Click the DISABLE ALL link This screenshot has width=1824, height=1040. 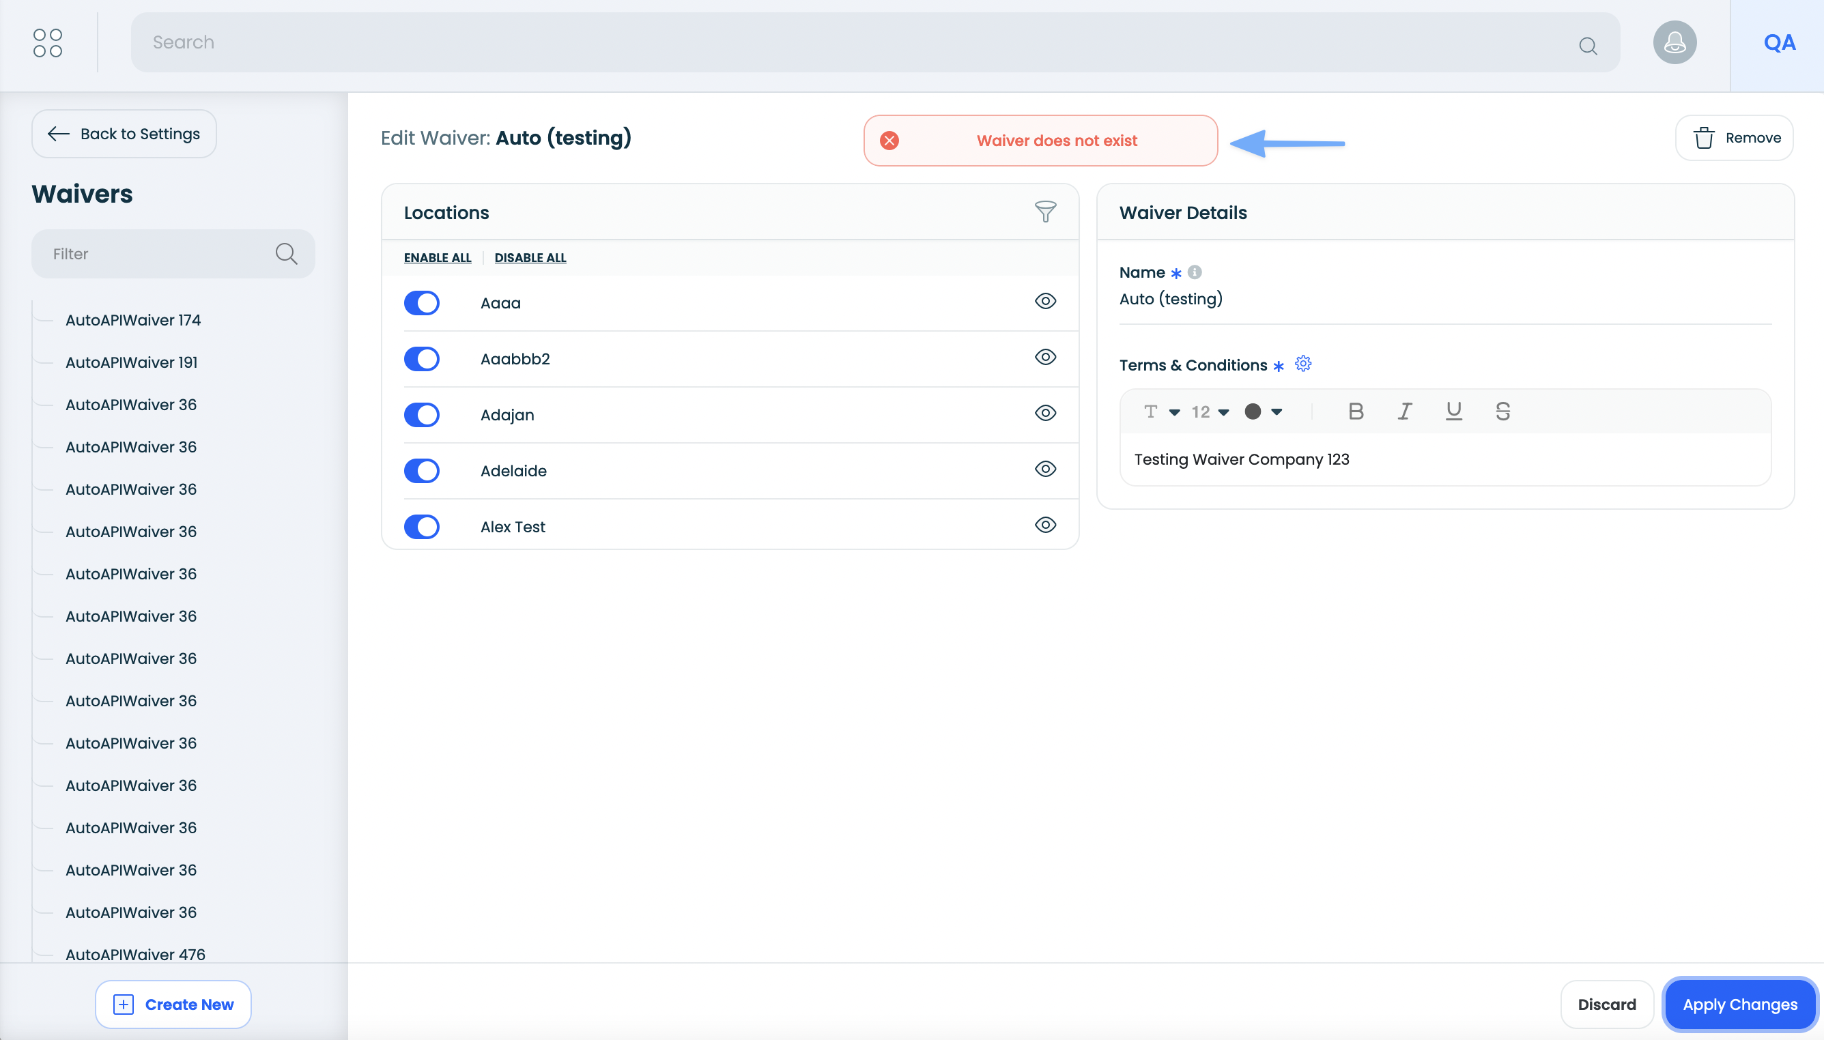(530, 258)
